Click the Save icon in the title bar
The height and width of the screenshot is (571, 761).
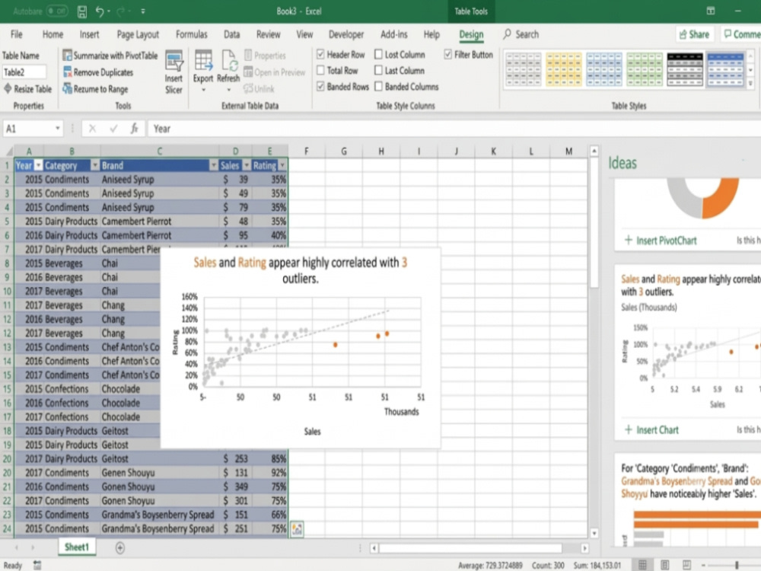click(x=82, y=11)
